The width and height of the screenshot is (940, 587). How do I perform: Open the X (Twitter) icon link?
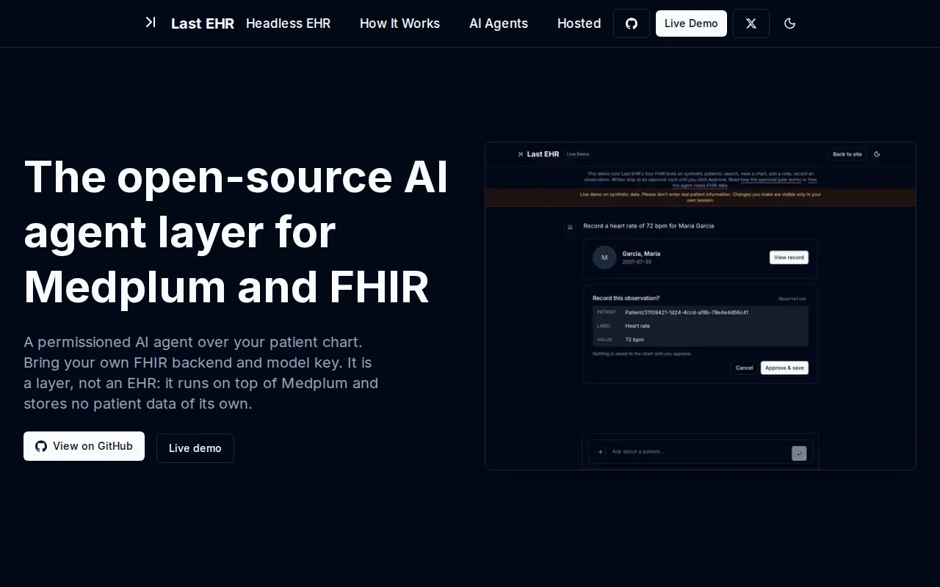[x=751, y=23]
